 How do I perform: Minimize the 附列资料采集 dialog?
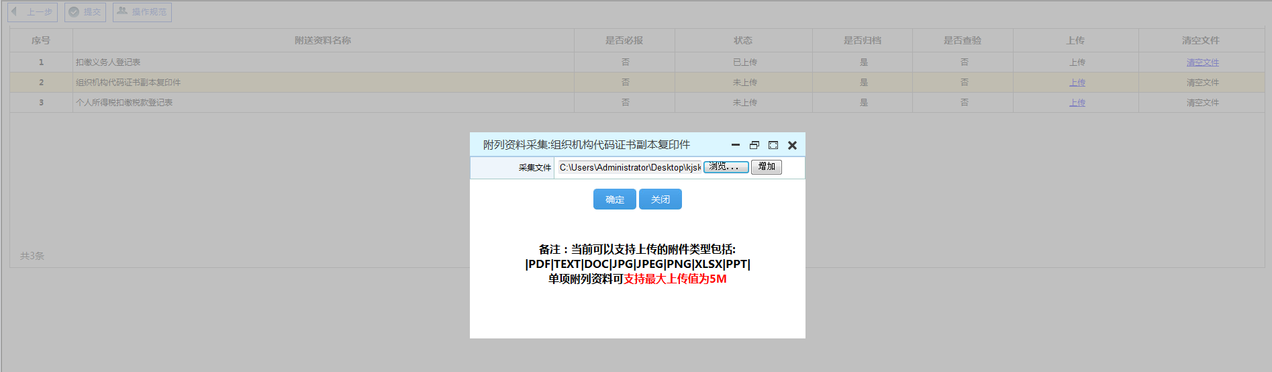pyautogui.click(x=736, y=145)
